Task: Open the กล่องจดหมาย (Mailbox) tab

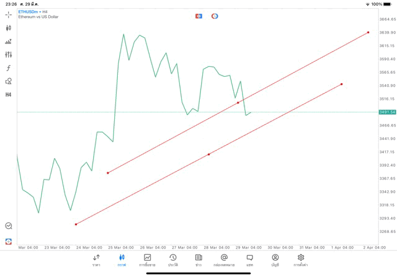Action: [x=224, y=260]
